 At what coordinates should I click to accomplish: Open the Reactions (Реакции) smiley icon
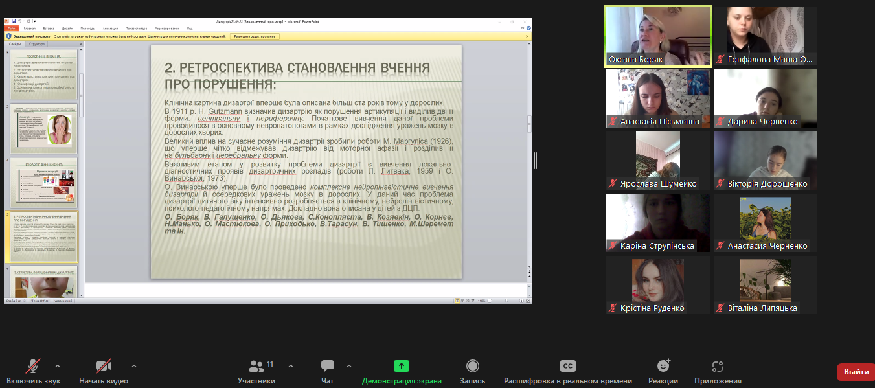coord(663,366)
